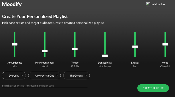The height and width of the screenshot is (97, 175).
Task: Click the Mix acousticness value
Action: 15,66
